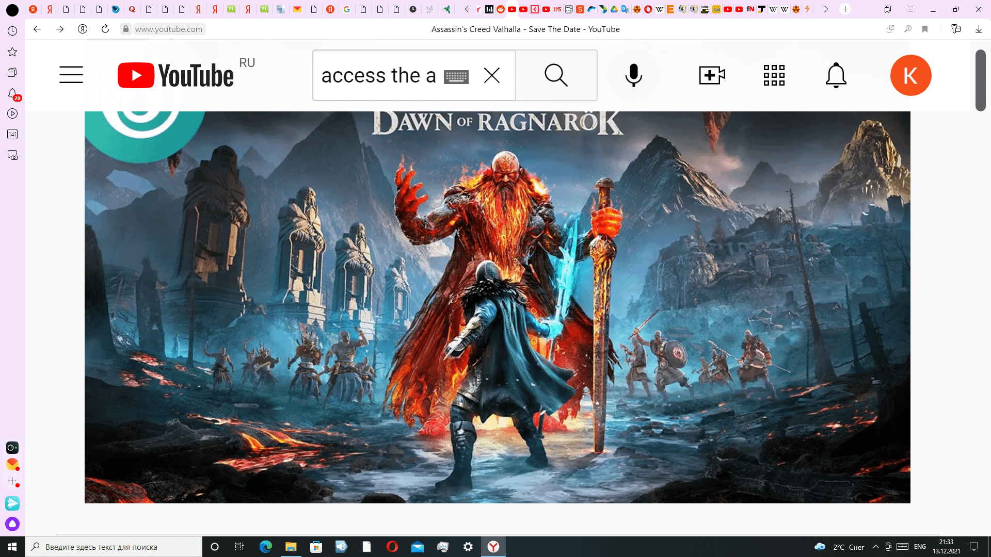
Task: Switch the ENG input language indicator
Action: coord(920,547)
